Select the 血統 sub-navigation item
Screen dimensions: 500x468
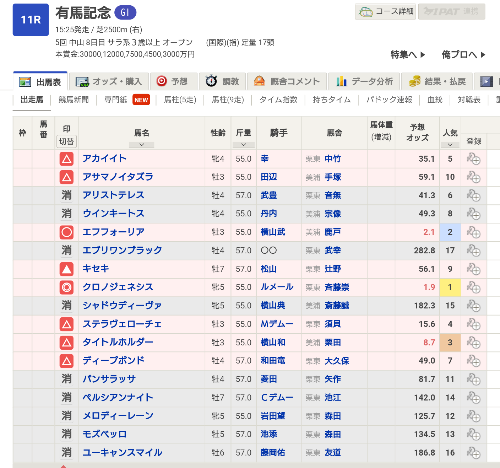point(435,100)
